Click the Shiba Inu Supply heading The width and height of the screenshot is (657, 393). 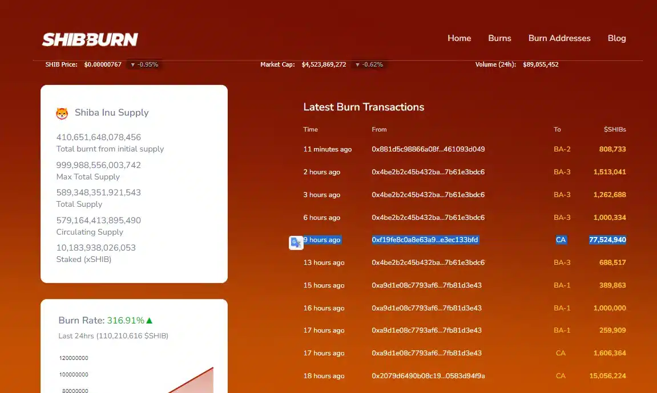[112, 112]
